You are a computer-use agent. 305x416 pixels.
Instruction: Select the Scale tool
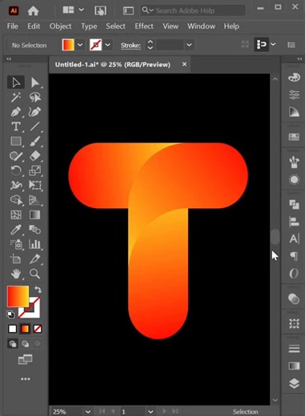coord(35,170)
